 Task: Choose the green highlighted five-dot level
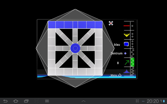coord(133,62)
